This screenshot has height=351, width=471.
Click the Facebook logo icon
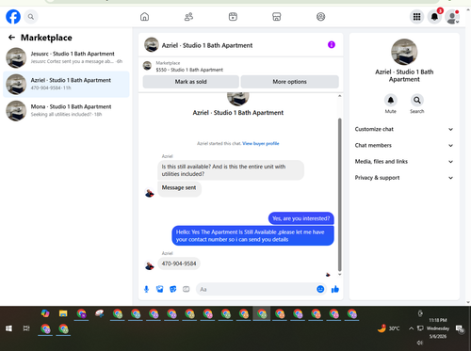click(x=13, y=17)
